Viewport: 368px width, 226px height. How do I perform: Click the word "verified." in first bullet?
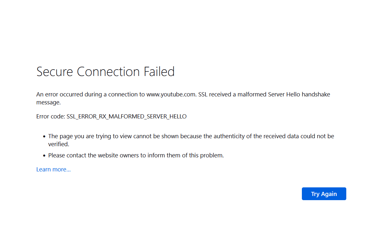tap(58, 144)
